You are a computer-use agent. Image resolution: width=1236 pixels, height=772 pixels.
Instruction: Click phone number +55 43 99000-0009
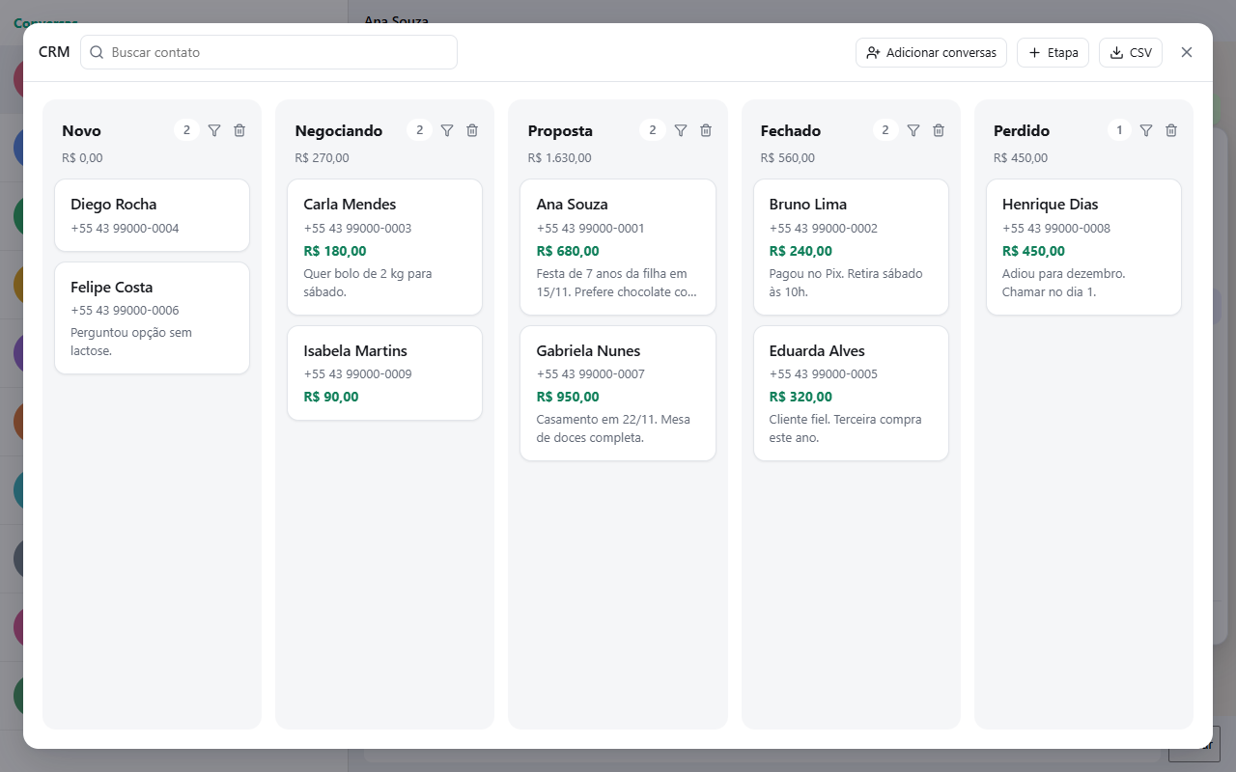357,373
